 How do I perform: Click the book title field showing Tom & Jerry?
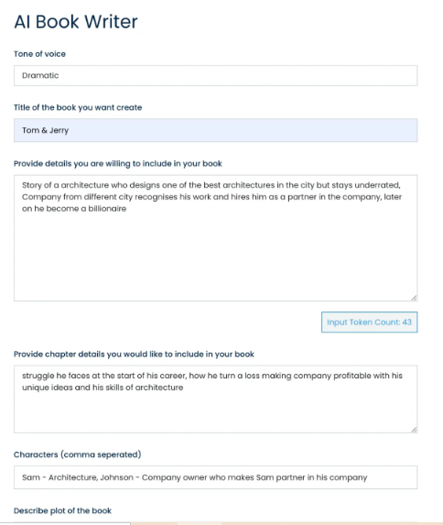point(215,130)
